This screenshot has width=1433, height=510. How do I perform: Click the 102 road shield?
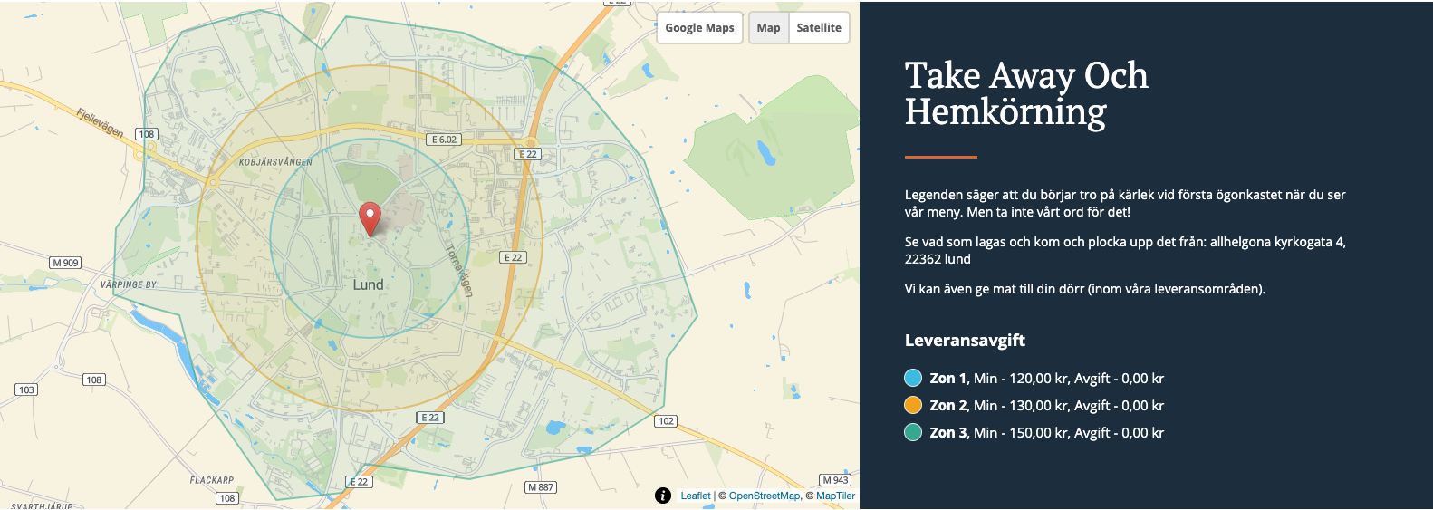tap(666, 421)
